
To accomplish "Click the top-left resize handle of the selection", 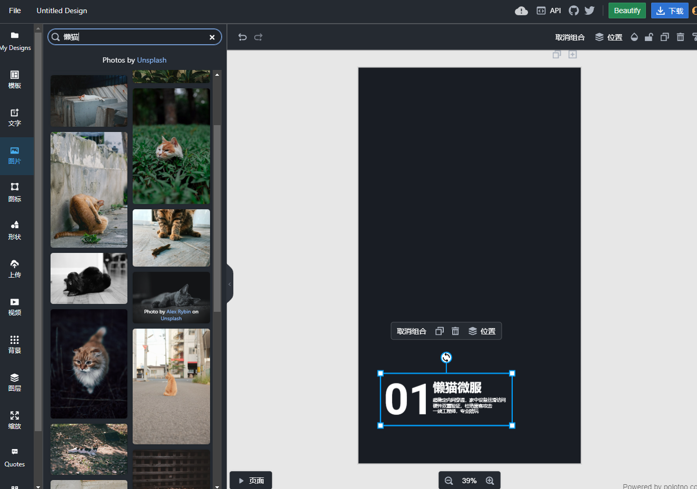I will [x=381, y=373].
